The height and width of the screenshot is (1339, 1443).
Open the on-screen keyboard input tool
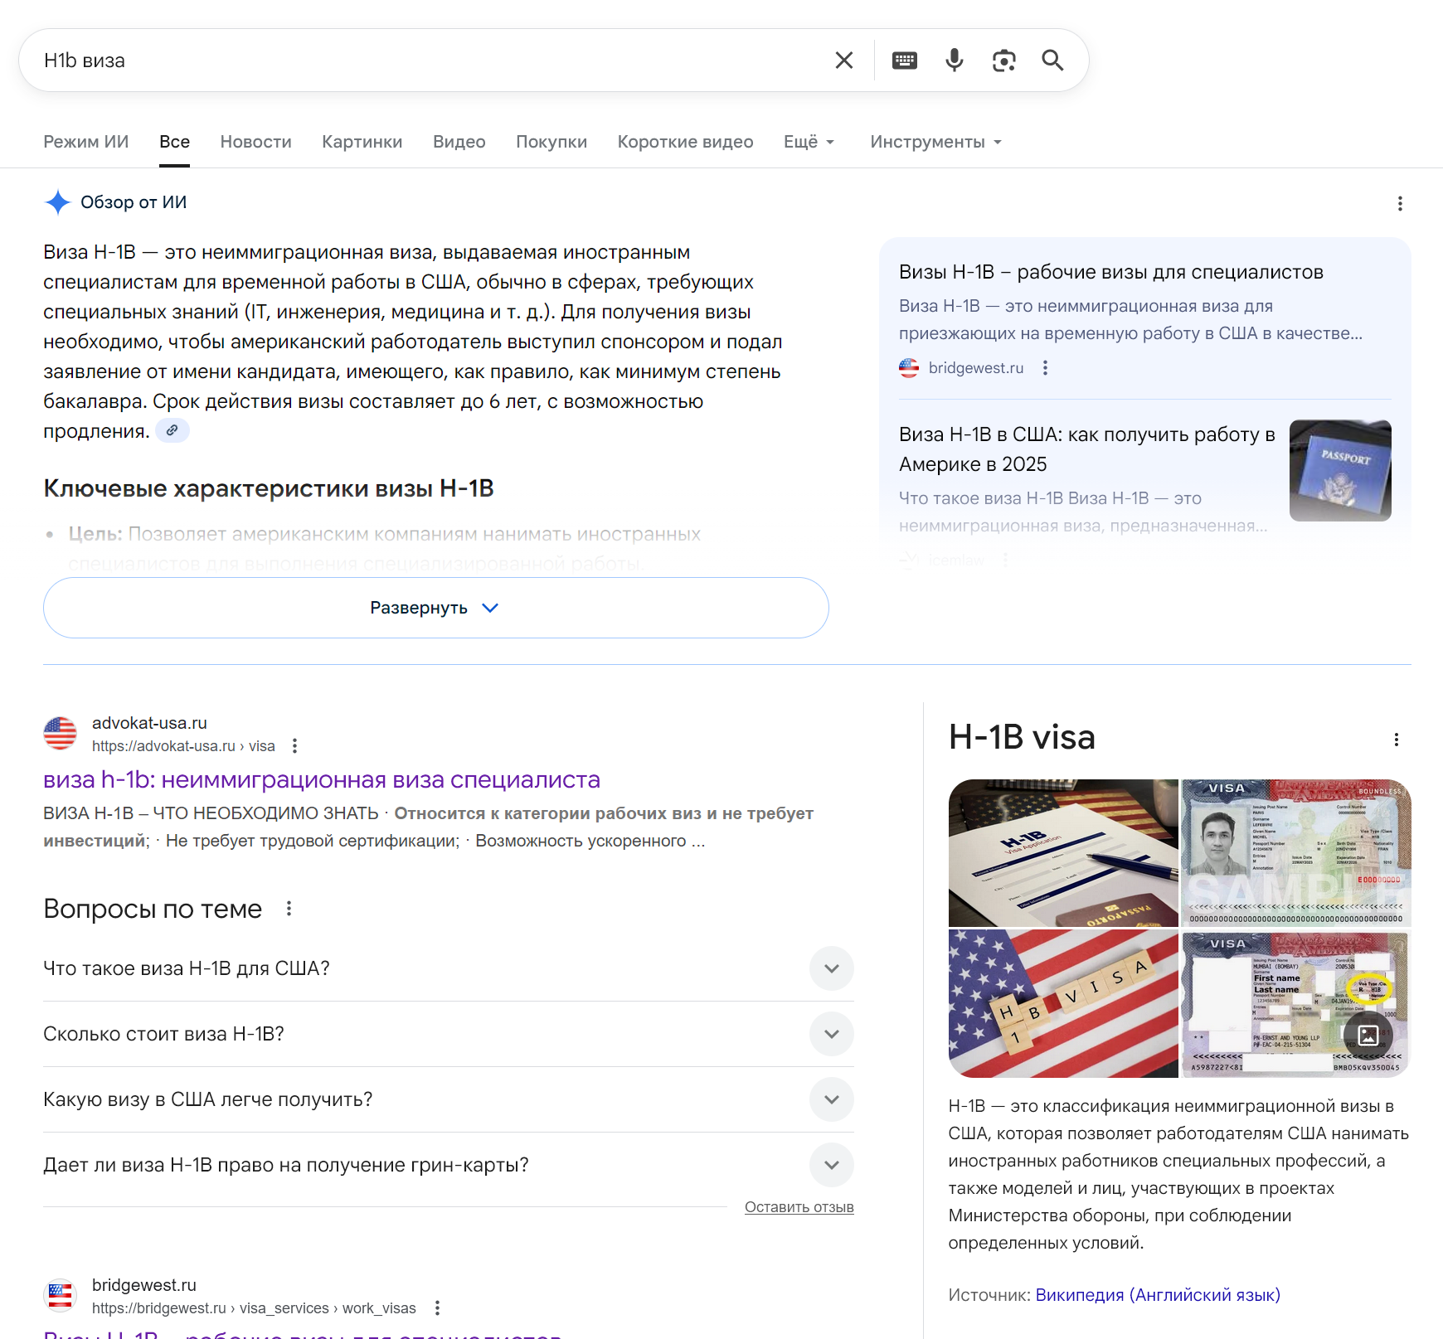coord(904,61)
